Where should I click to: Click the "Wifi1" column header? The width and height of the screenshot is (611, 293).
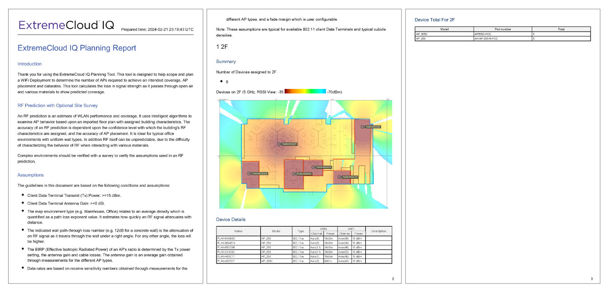point(351,229)
